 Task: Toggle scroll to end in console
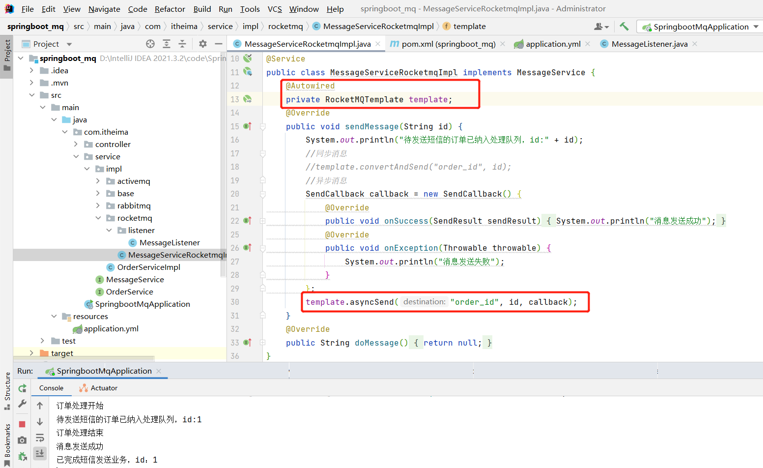pyautogui.click(x=40, y=453)
